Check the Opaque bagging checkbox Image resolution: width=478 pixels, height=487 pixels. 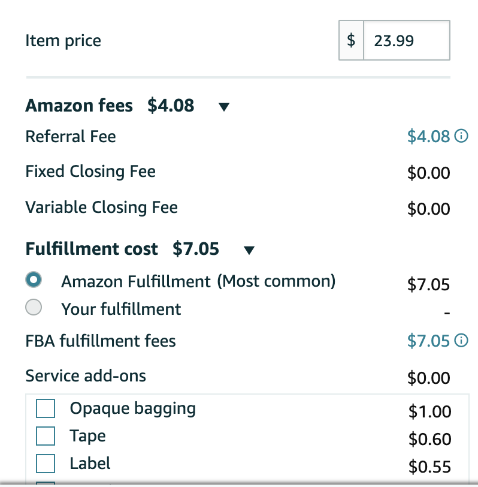[x=46, y=408]
